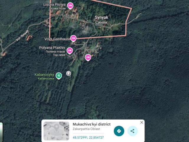Click the Vovk Gasthaus text label
This screenshot has width=189, height=142.
56,39
